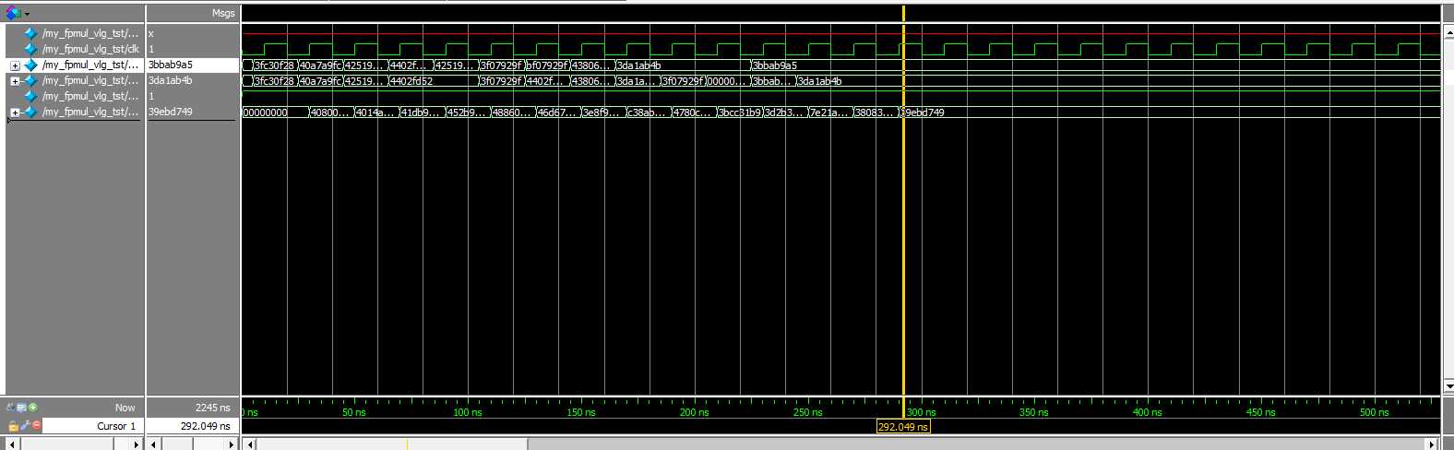Click the 350 ns timeline label
Viewport: 1454px width, 450px height.
pyautogui.click(x=1034, y=412)
